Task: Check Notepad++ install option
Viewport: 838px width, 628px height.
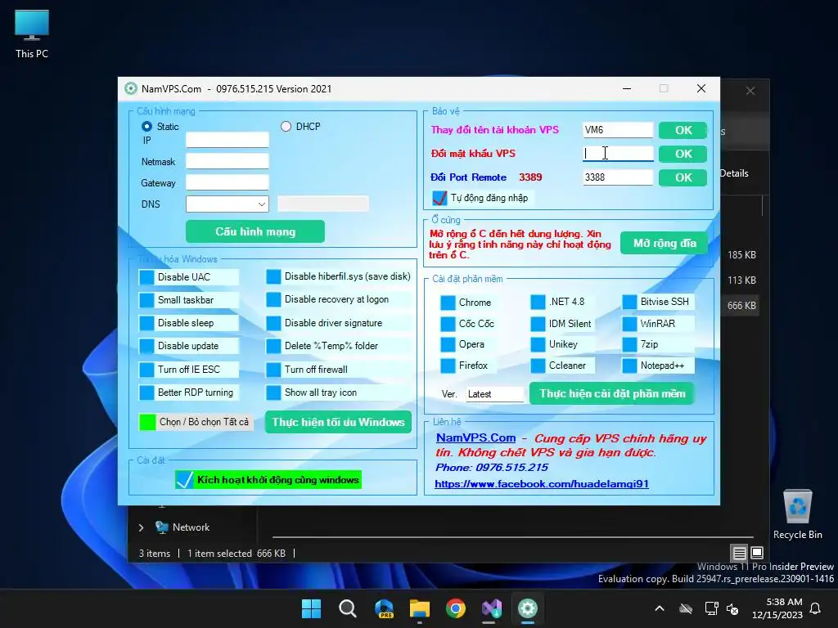Action: pos(629,366)
